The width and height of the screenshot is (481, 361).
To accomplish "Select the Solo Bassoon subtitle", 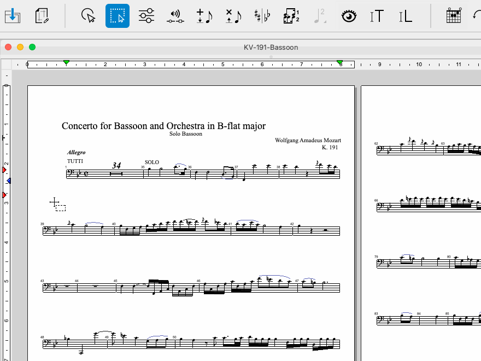I will click(x=186, y=134).
